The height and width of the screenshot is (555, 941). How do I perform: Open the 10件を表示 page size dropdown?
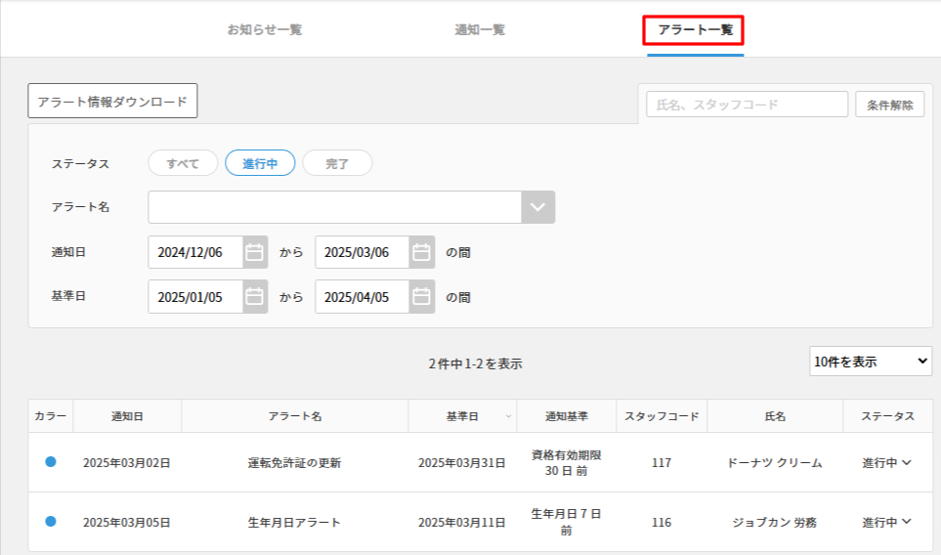pos(870,362)
